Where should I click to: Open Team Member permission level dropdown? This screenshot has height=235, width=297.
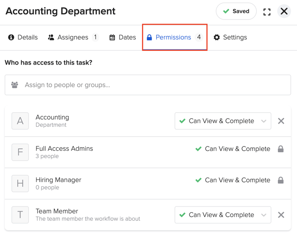(x=223, y=215)
